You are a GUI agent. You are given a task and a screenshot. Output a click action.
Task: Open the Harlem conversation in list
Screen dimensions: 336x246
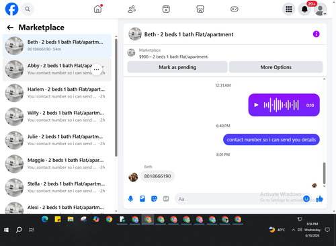click(57, 93)
